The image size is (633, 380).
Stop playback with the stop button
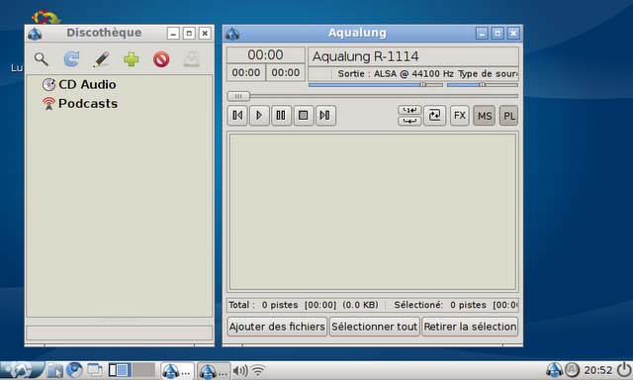304,116
